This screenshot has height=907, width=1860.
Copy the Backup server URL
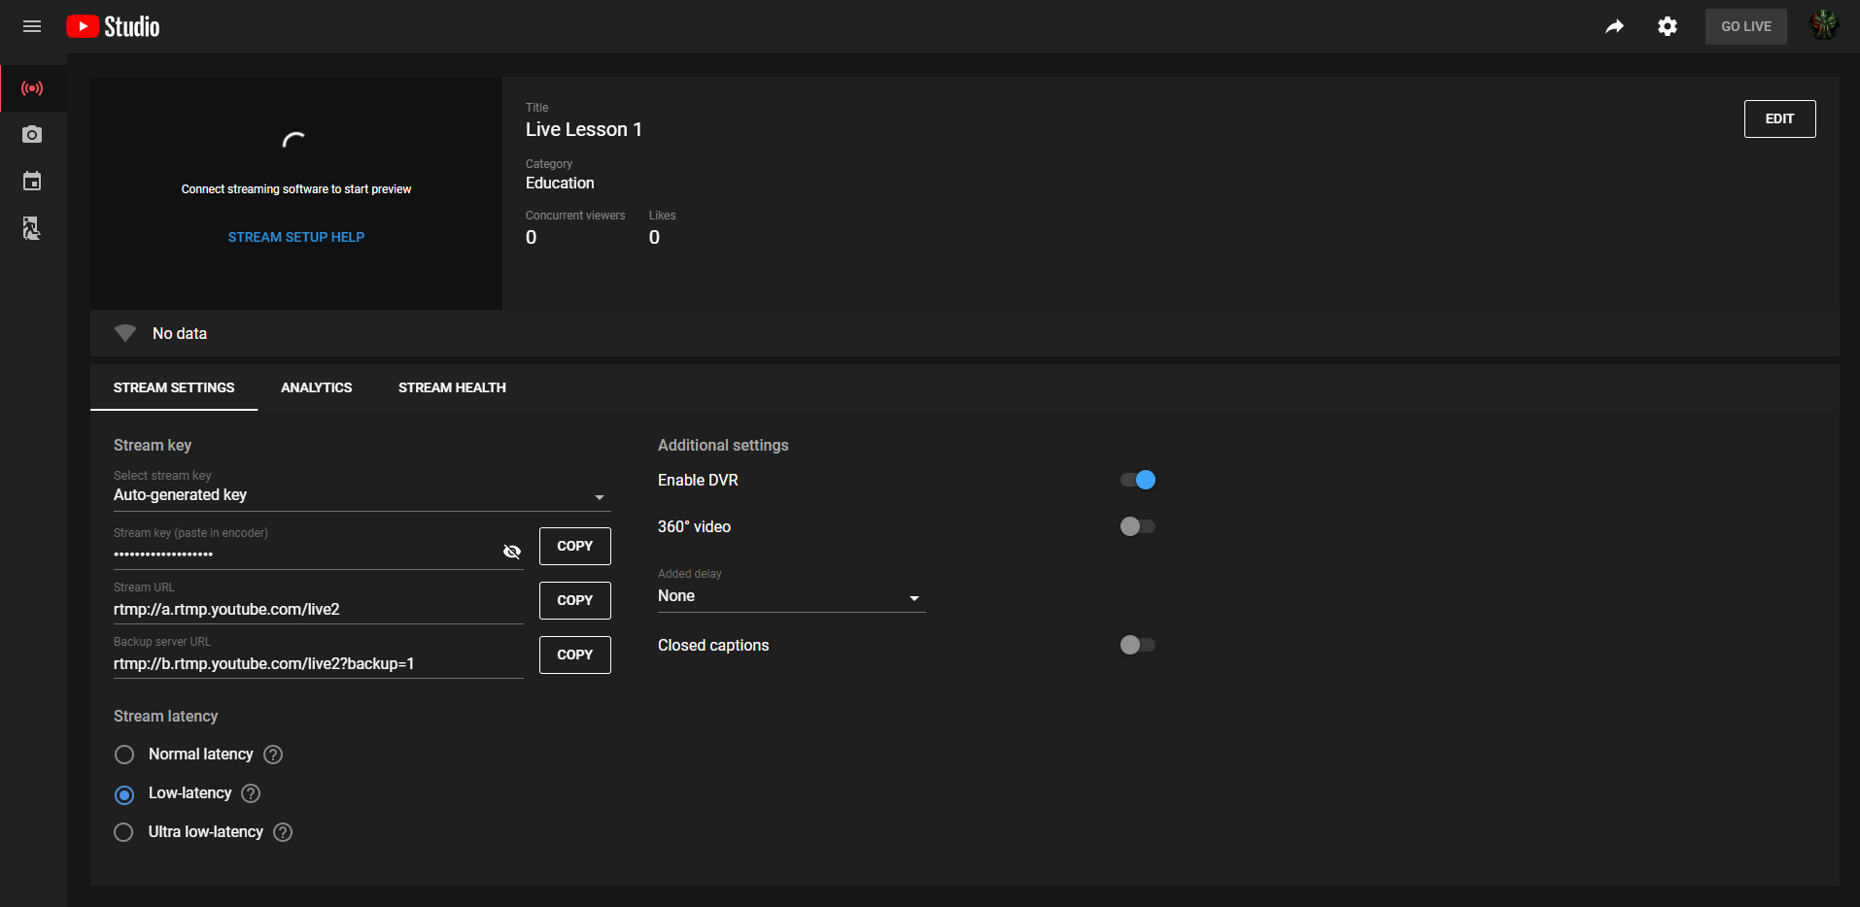point(574,655)
